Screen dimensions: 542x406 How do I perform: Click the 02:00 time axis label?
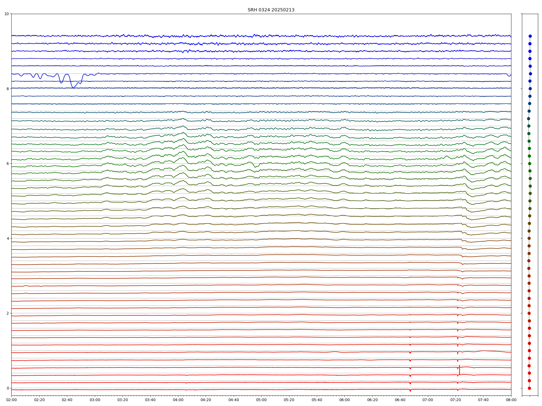tap(11, 400)
